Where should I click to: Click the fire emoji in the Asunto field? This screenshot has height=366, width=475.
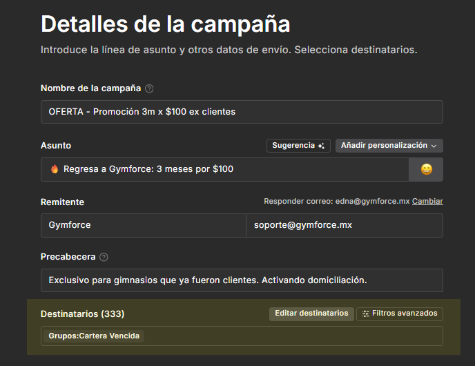pyautogui.click(x=55, y=169)
